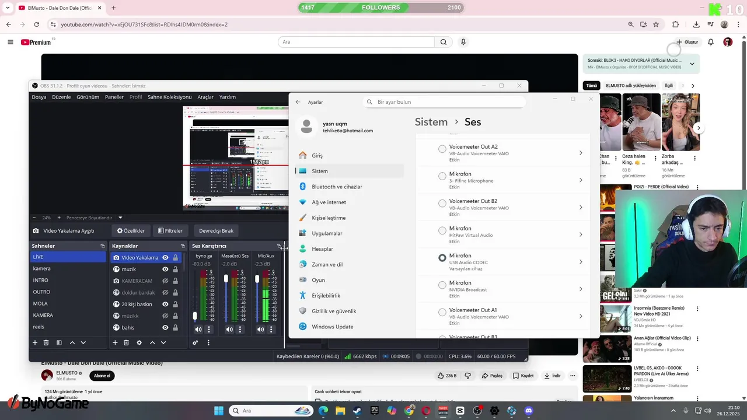747x420 pixels.
Task: Hide the 20 kişi baskın source
Action: coord(165,304)
